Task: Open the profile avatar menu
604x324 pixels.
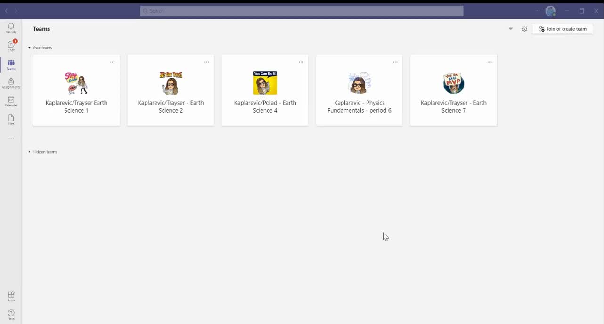Action: coord(550,11)
